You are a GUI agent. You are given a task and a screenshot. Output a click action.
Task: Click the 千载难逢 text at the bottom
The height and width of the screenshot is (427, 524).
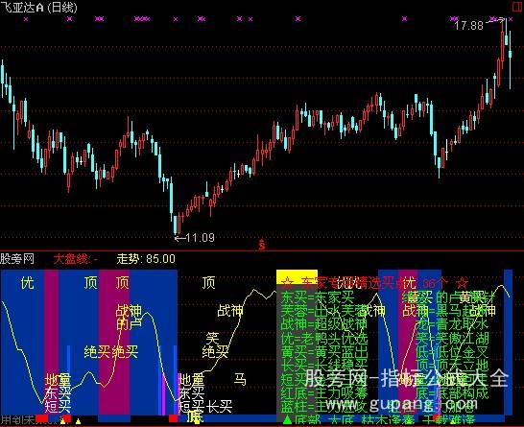click(x=449, y=420)
